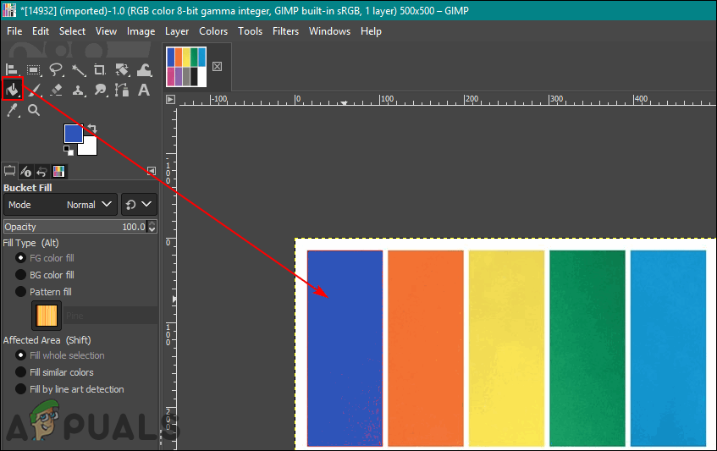The height and width of the screenshot is (451, 717).
Task: Swap foreground and background colors
Action: [92, 129]
